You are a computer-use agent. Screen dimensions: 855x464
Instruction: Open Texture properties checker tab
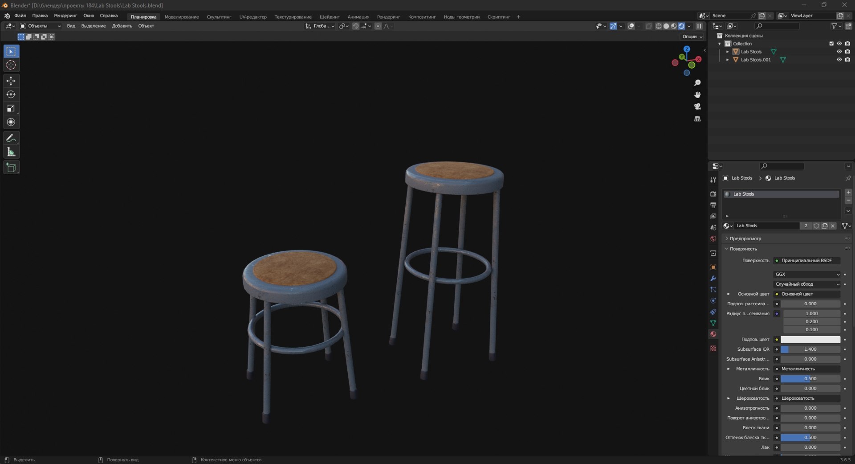pos(713,348)
